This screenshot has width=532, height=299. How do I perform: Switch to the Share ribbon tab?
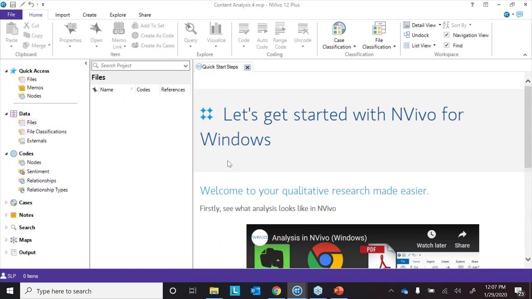[x=145, y=15]
